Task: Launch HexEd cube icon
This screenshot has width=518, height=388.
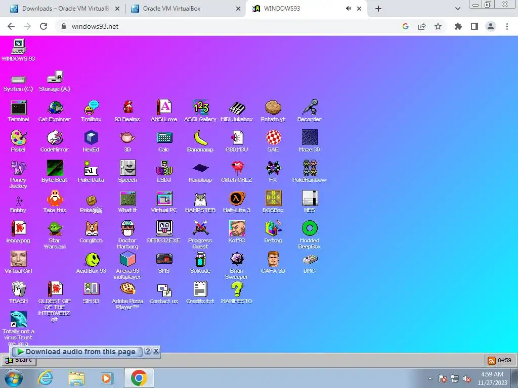Action: 91,141
